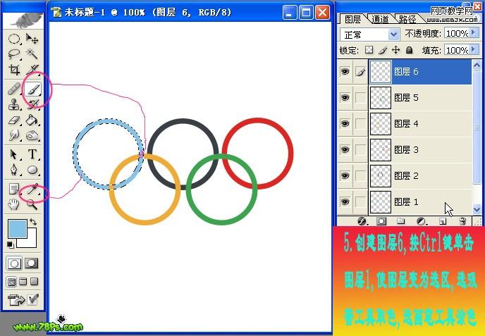
Task: Open the 图层 tab
Action: click(352, 19)
